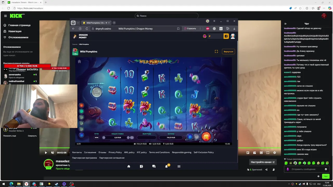Image resolution: width=333 pixels, height=187 pixels.
Task: Toggle theater mode on Kick player
Action: click(261, 153)
